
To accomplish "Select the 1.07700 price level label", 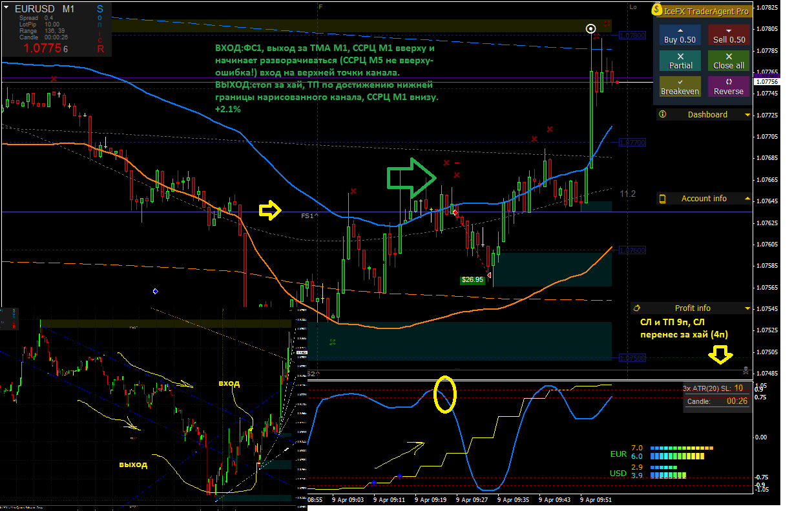I will pyautogui.click(x=632, y=143).
